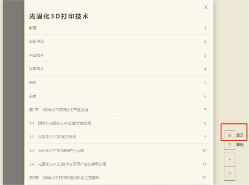Click the book title 光固化3D打印技术
This screenshot has height=185, width=249.
coord(59,16)
